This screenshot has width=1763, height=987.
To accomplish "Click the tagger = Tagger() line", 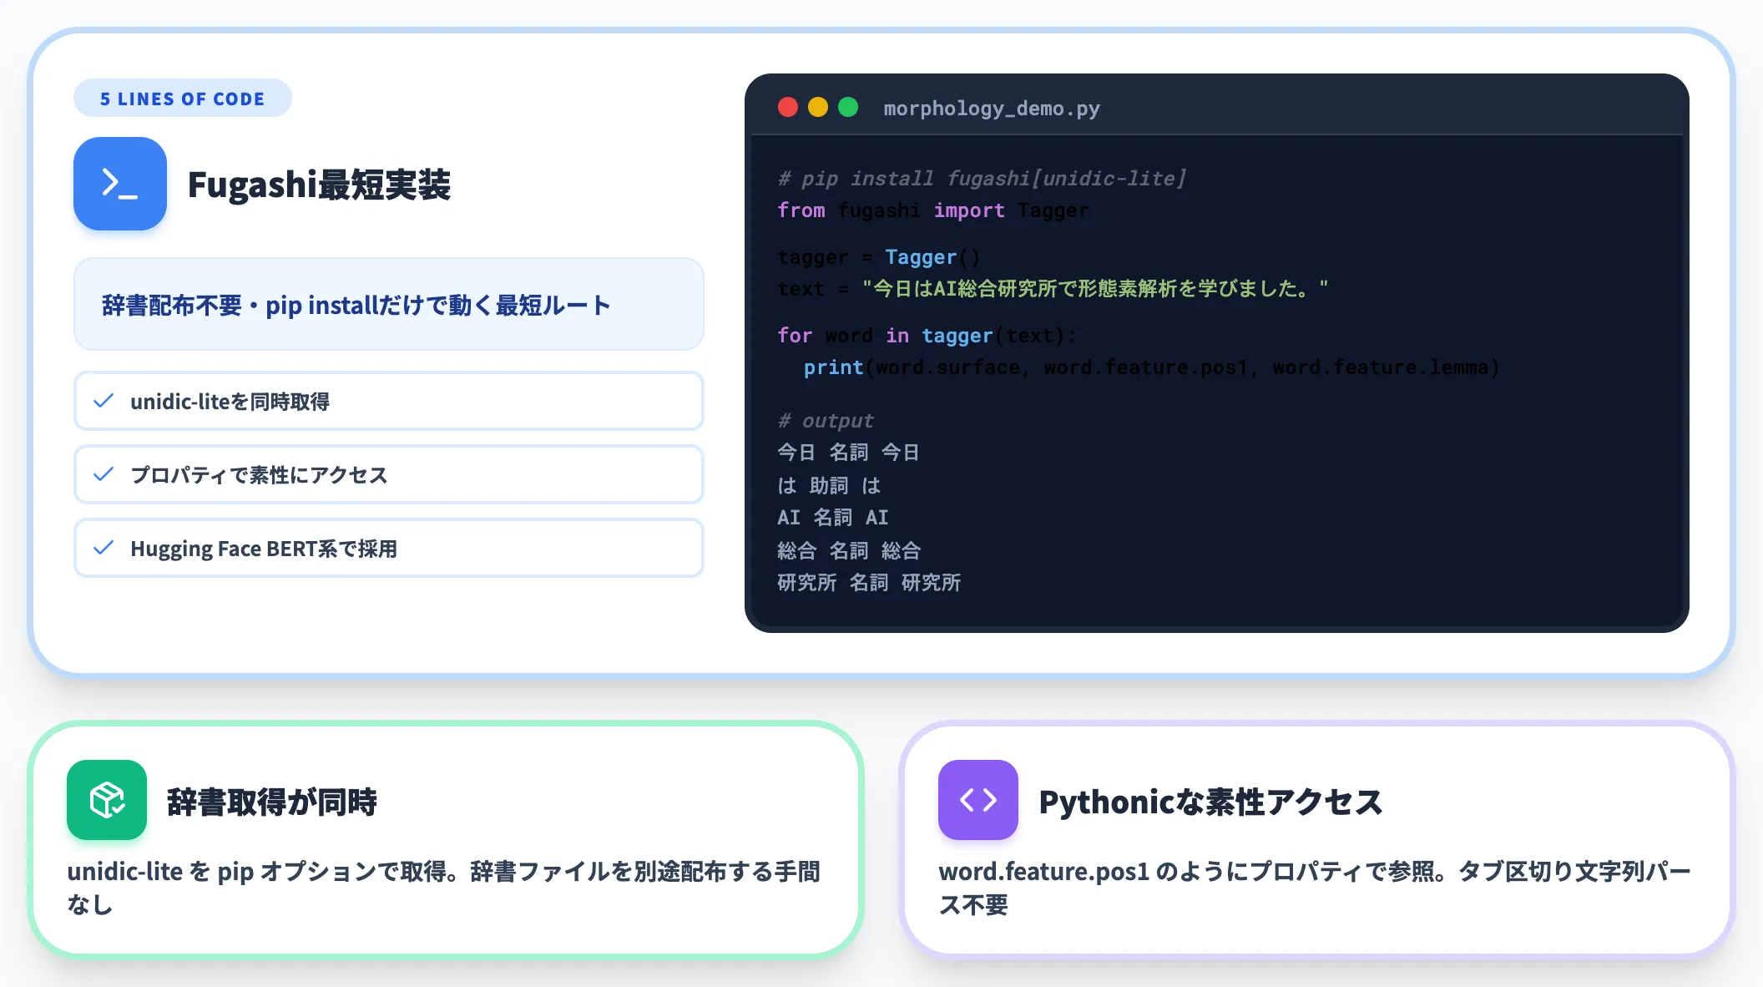I will click(x=878, y=257).
